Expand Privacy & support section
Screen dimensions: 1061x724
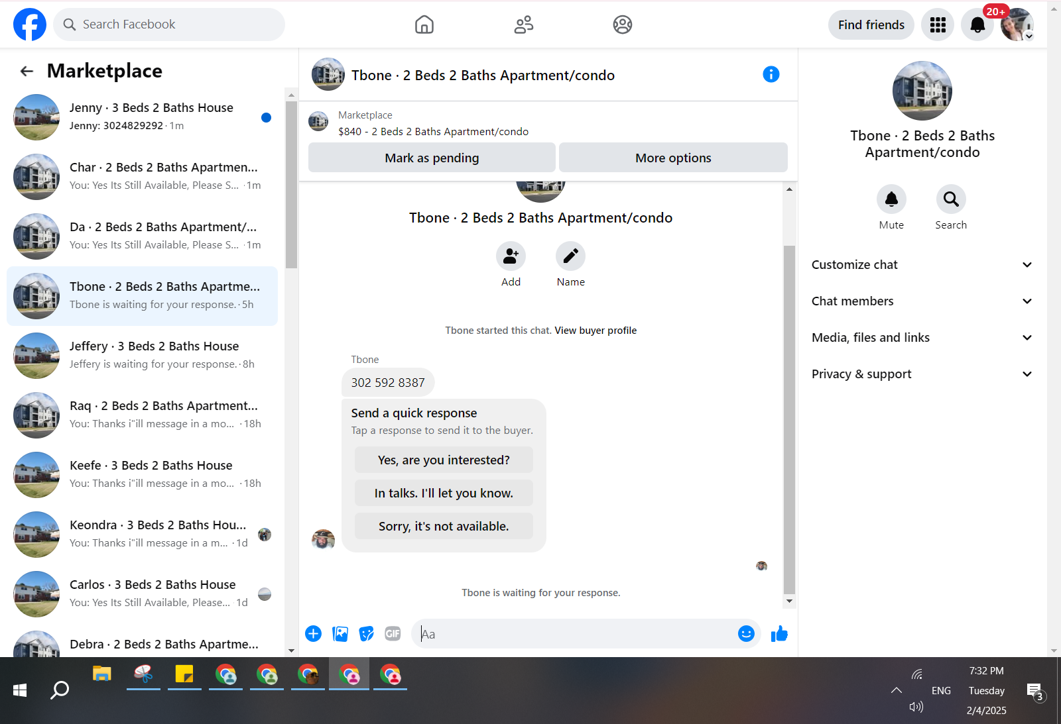[922, 374]
